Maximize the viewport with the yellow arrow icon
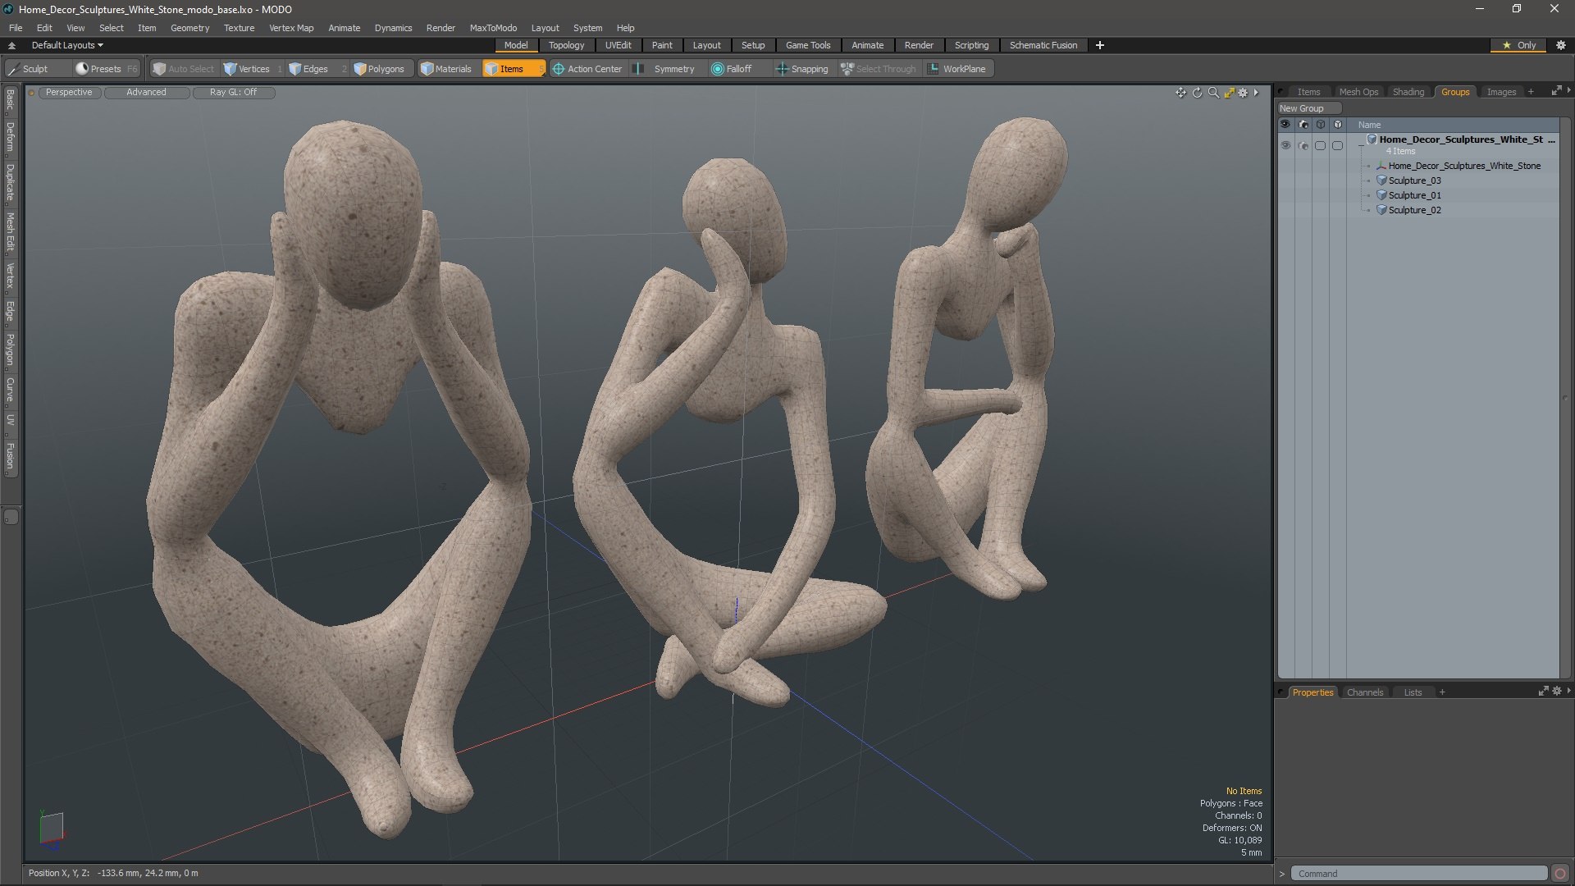Screen dimensions: 1575x886 (1229, 93)
